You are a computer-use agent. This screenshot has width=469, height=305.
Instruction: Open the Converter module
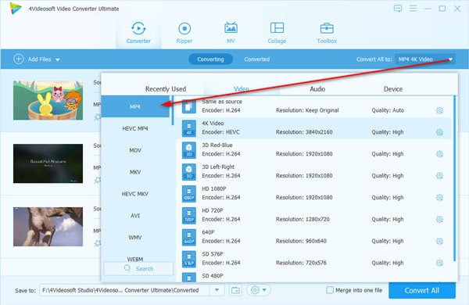coord(138,33)
